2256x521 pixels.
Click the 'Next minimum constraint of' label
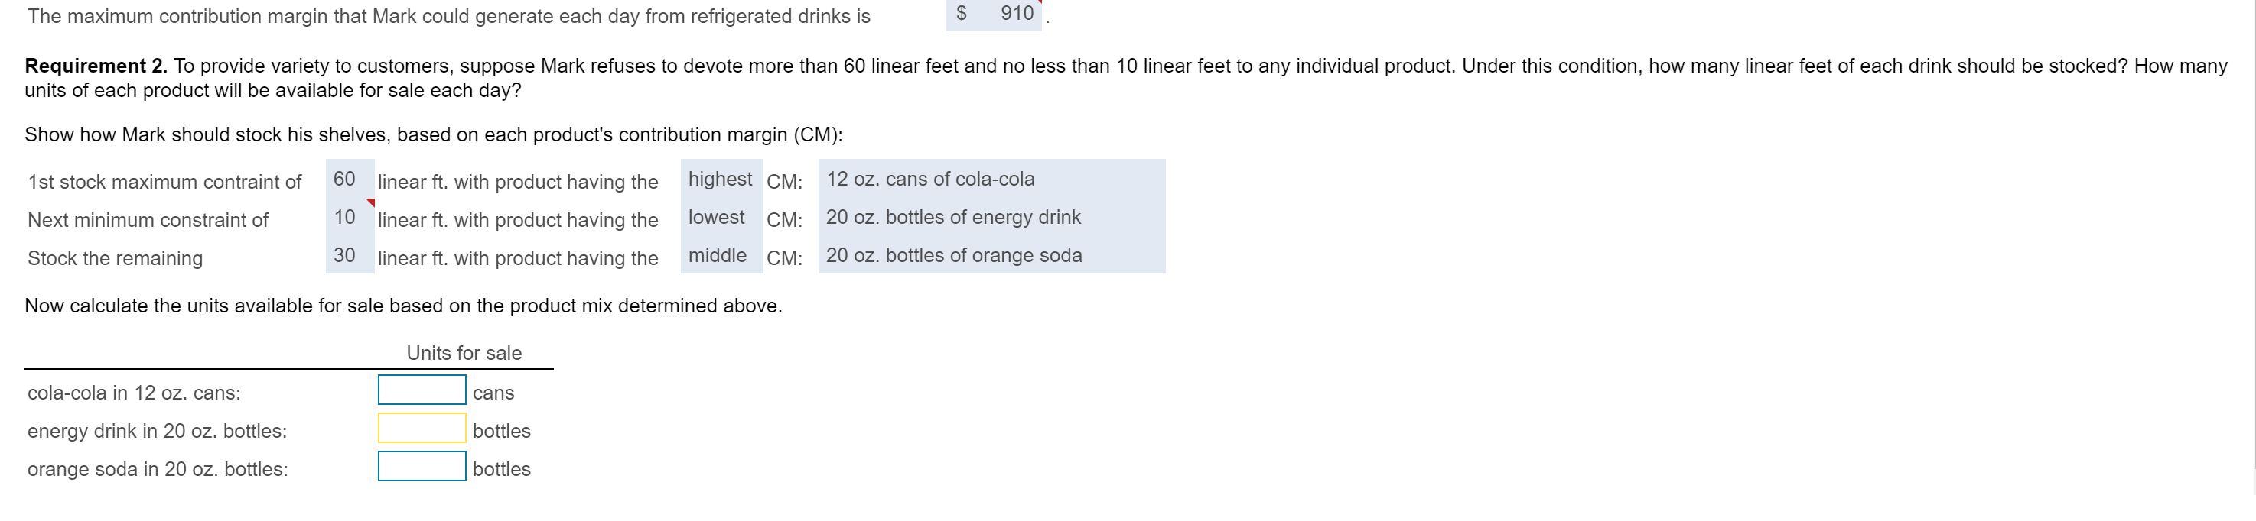(x=148, y=220)
